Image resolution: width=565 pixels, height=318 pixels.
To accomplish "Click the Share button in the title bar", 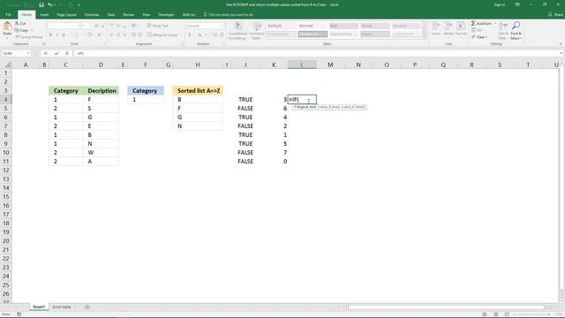I will coord(555,15).
